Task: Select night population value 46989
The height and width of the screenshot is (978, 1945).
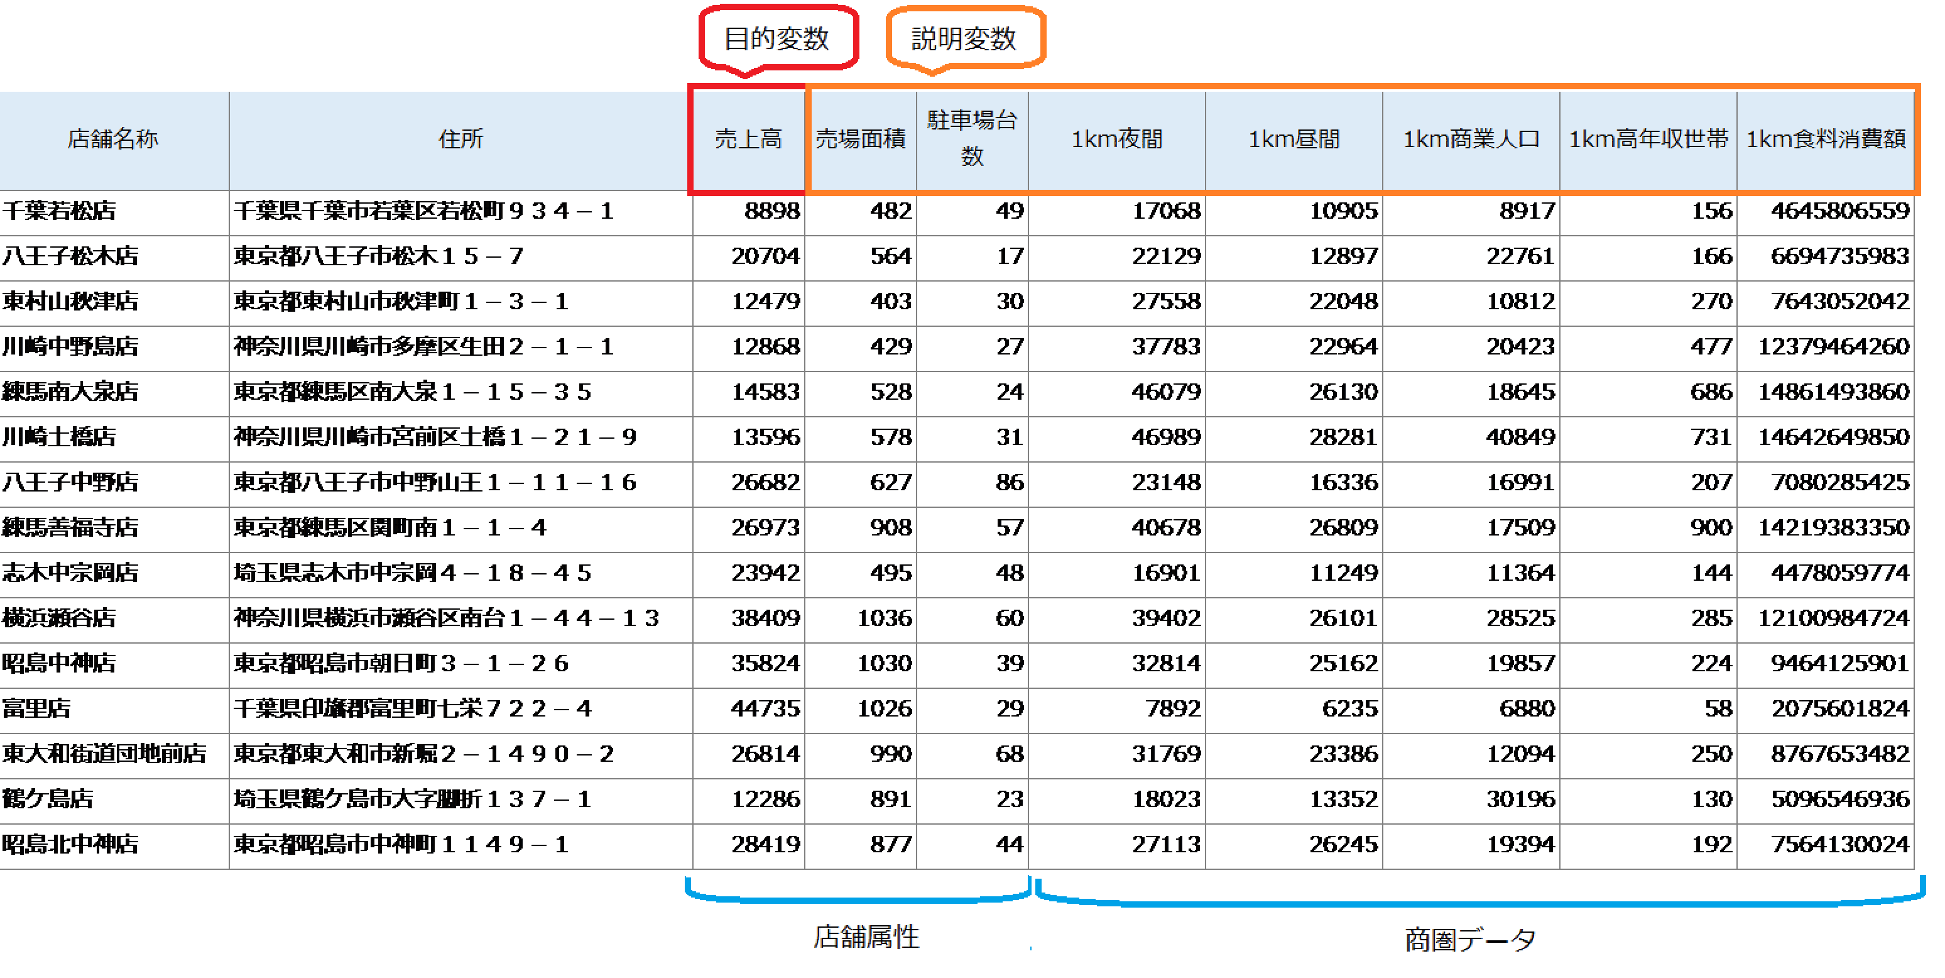Action: click(x=1166, y=437)
